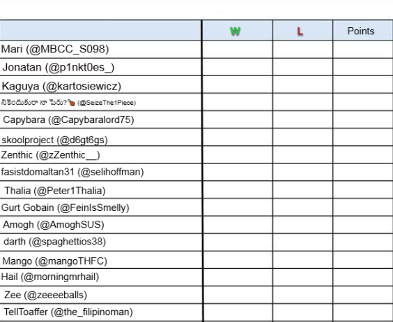Click the Points column header
The width and height of the screenshot is (393, 322).
click(x=363, y=31)
